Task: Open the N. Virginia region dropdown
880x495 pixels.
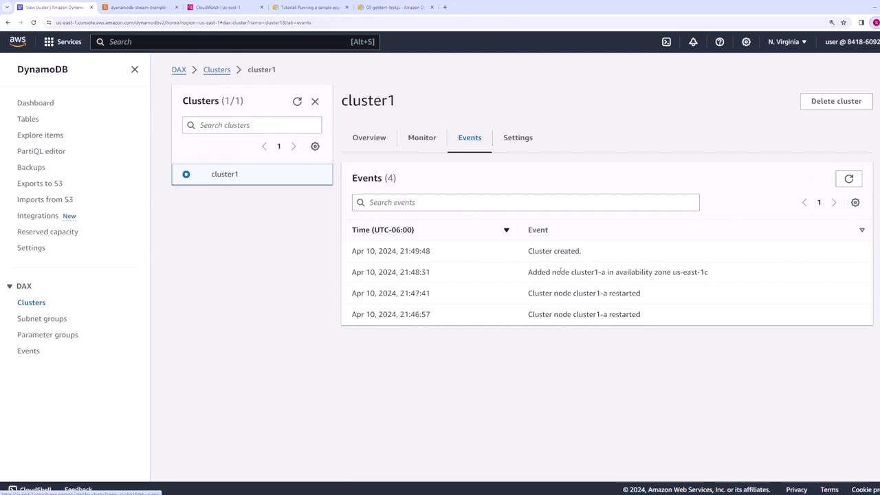Action: [788, 42]
